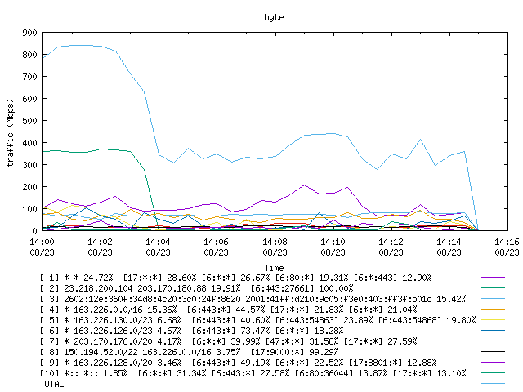This screenshot has width=523, height=392.
Task: Click y-axis tick value 800
Action: tap(29, 55)
